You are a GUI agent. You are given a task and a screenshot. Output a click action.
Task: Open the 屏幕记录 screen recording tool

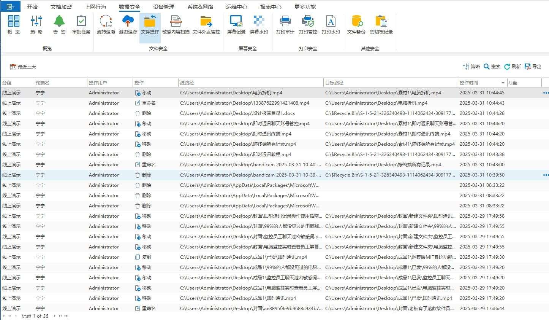(236, 25)
